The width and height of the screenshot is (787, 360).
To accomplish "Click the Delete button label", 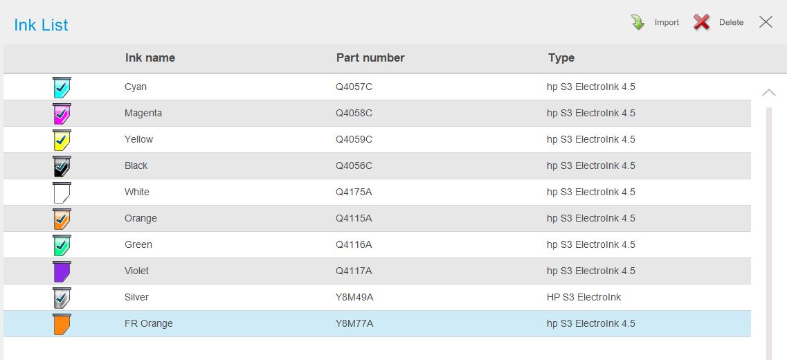I will point(732,23).
